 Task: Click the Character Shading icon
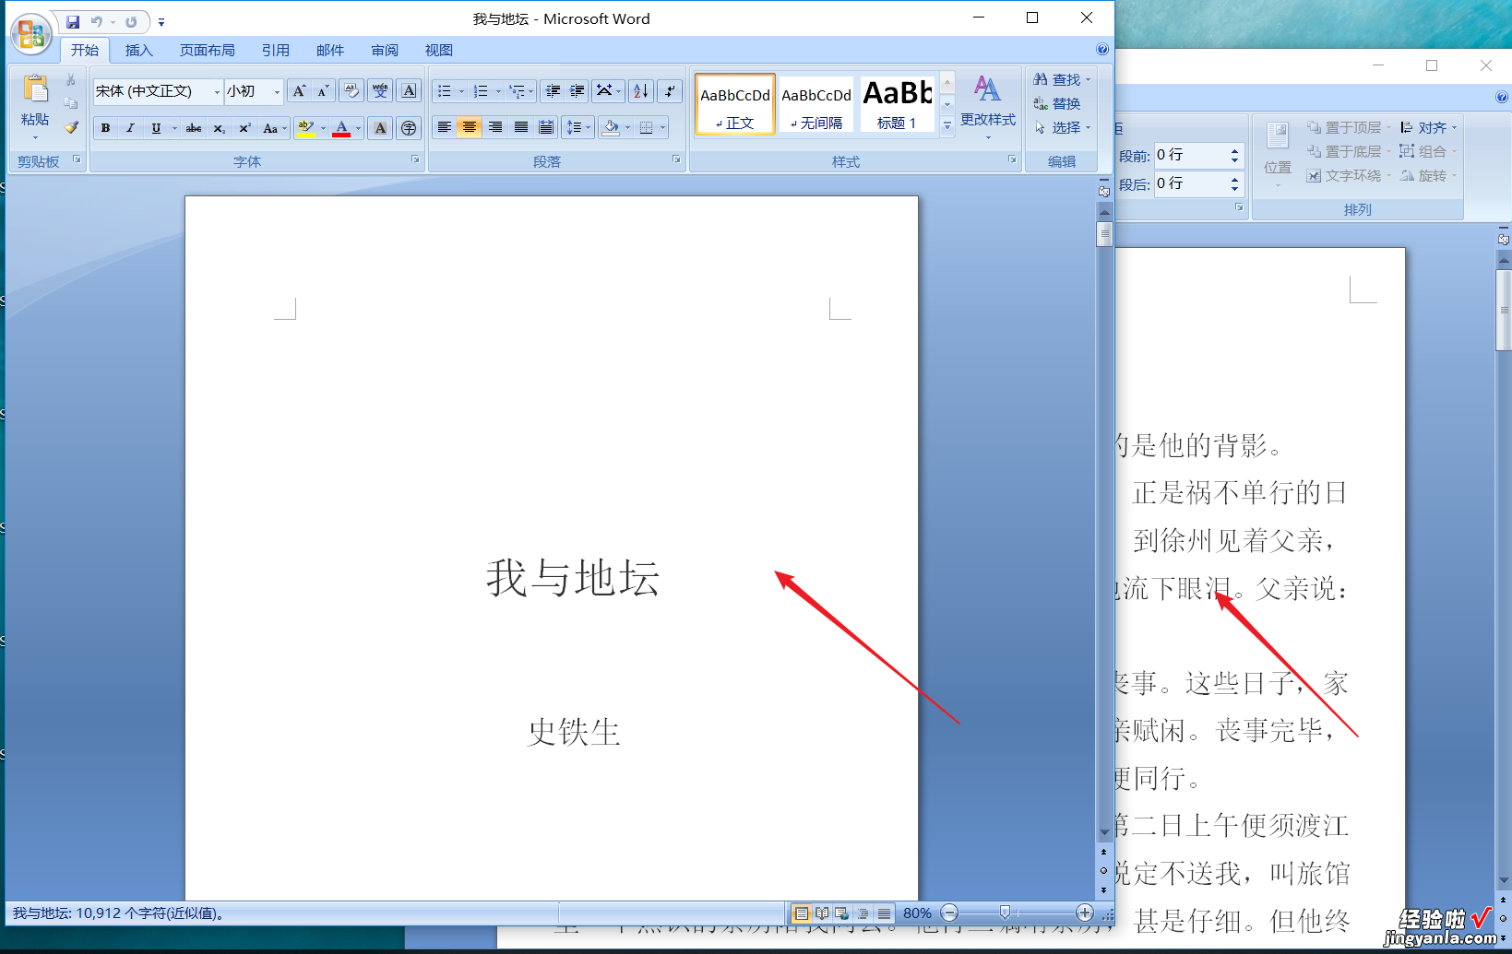380,128
